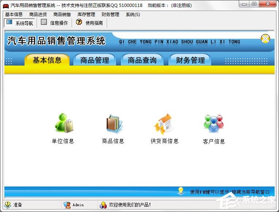The image size is (279, 212).
Task: Click the light bulb tip icon
Action: tap(181, 191)
